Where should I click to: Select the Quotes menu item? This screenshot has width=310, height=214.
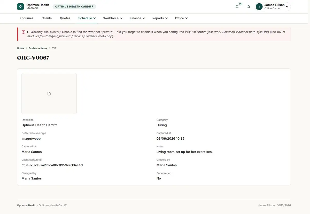pyautogui.click(x=65, y=18)
